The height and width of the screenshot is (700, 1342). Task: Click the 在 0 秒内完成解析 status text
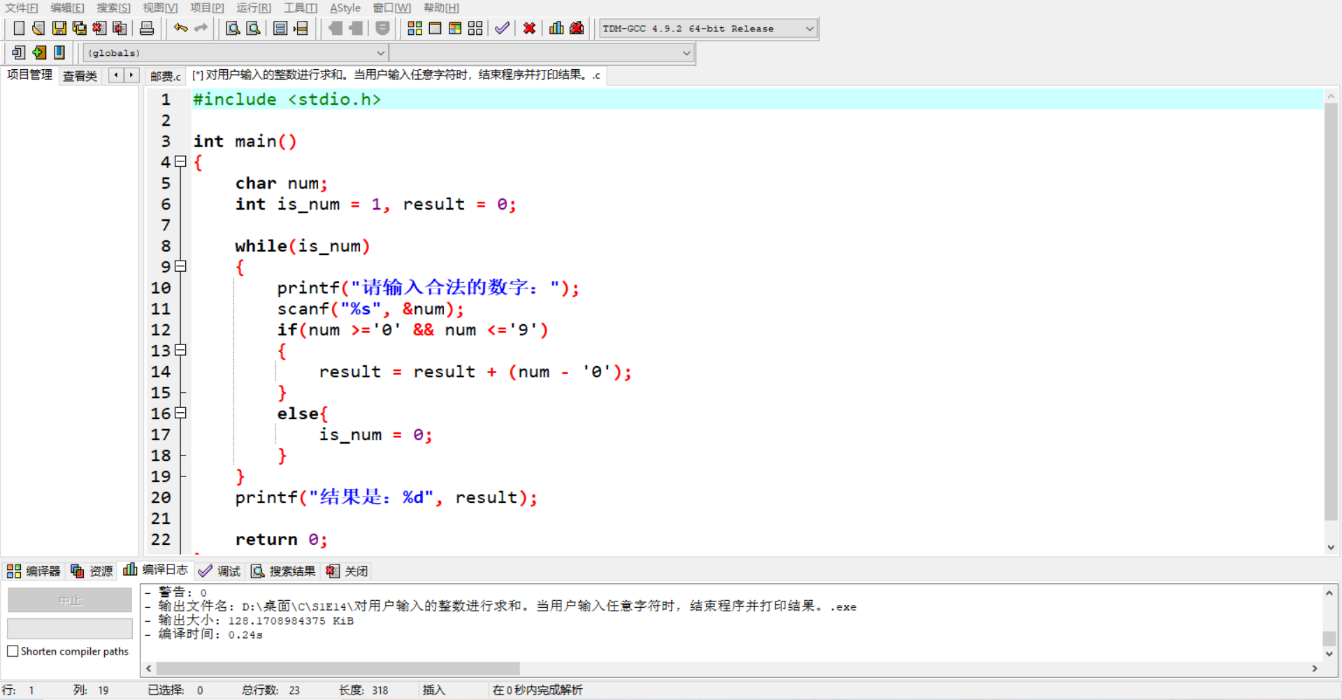tap(537, 690)
